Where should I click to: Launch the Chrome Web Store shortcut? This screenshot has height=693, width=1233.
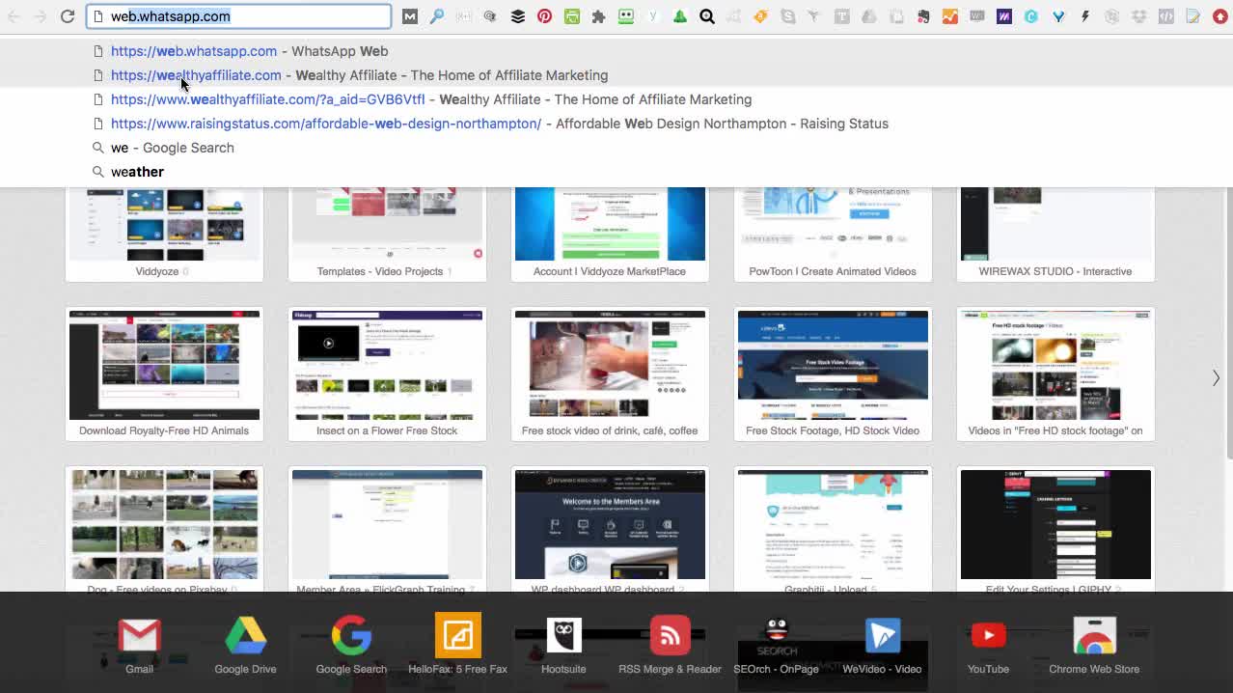pyautogui.click(x=1094, y=645)
